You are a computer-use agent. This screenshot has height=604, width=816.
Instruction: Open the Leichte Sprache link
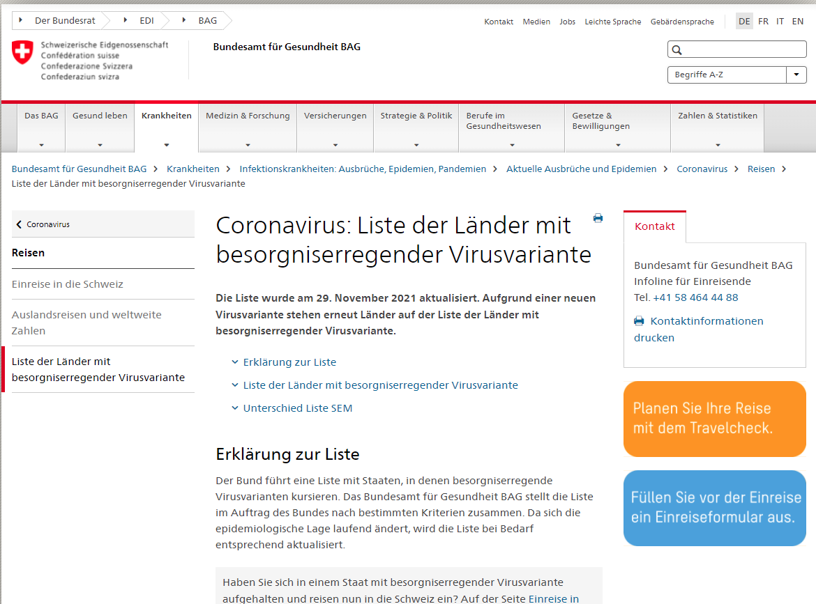[613, 22]
